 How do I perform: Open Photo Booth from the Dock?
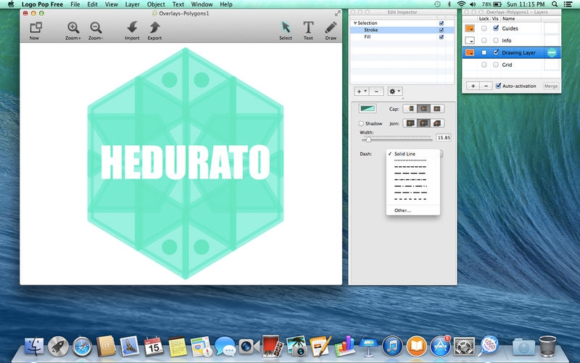(273, 346)
